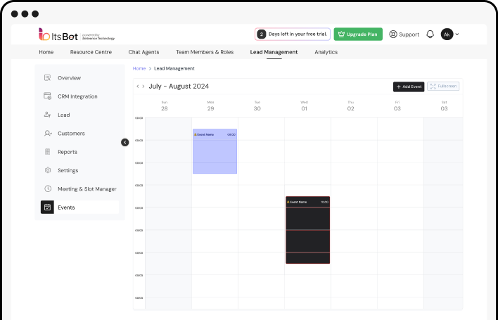Select the Tue 30 day header

[x=257, y=106]
